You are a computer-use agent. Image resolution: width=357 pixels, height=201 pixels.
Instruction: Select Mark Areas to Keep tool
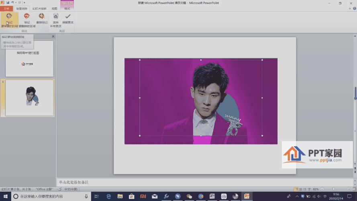click(9, 20)
